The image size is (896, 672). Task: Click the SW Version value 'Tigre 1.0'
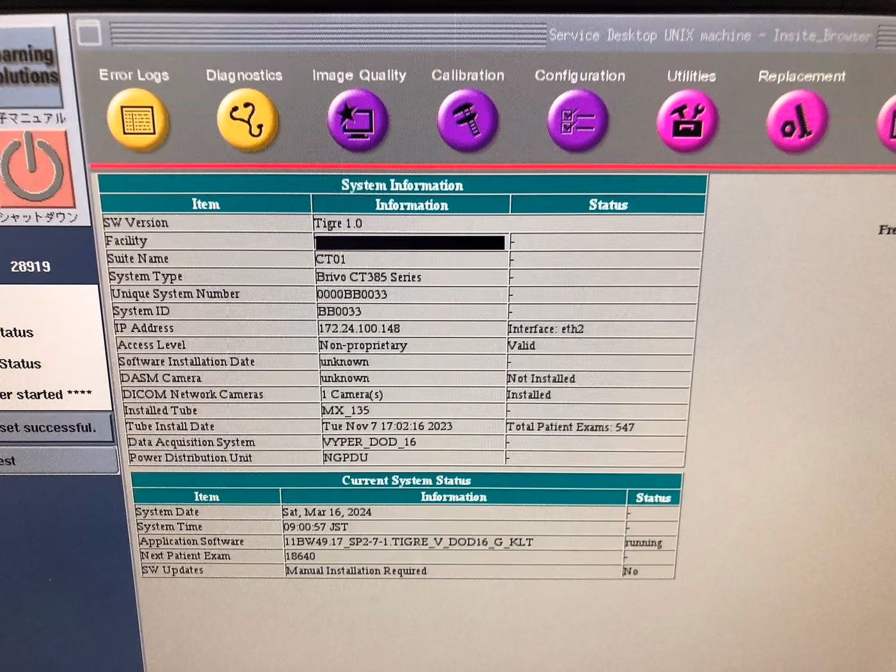pos(338,223)
